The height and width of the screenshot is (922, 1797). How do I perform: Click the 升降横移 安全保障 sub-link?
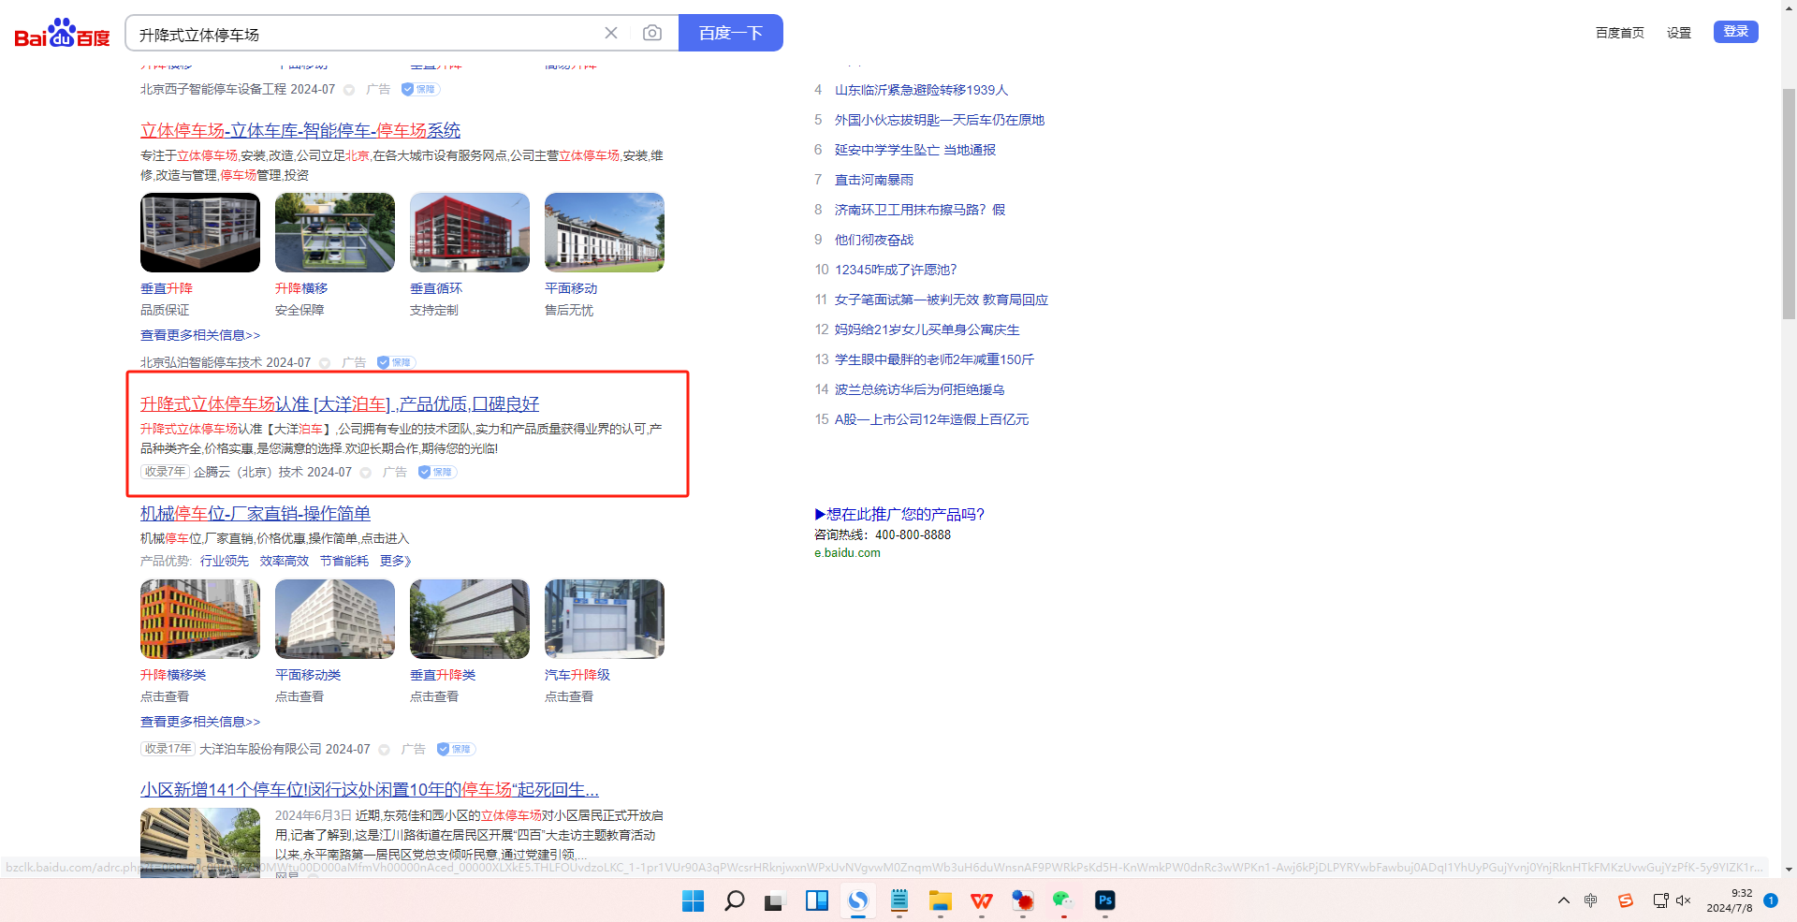tap(301, 288)
